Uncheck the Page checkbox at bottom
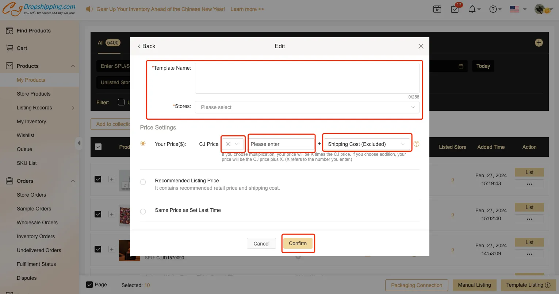The width and height of the screenshot is (559, 294). [89, 285]
